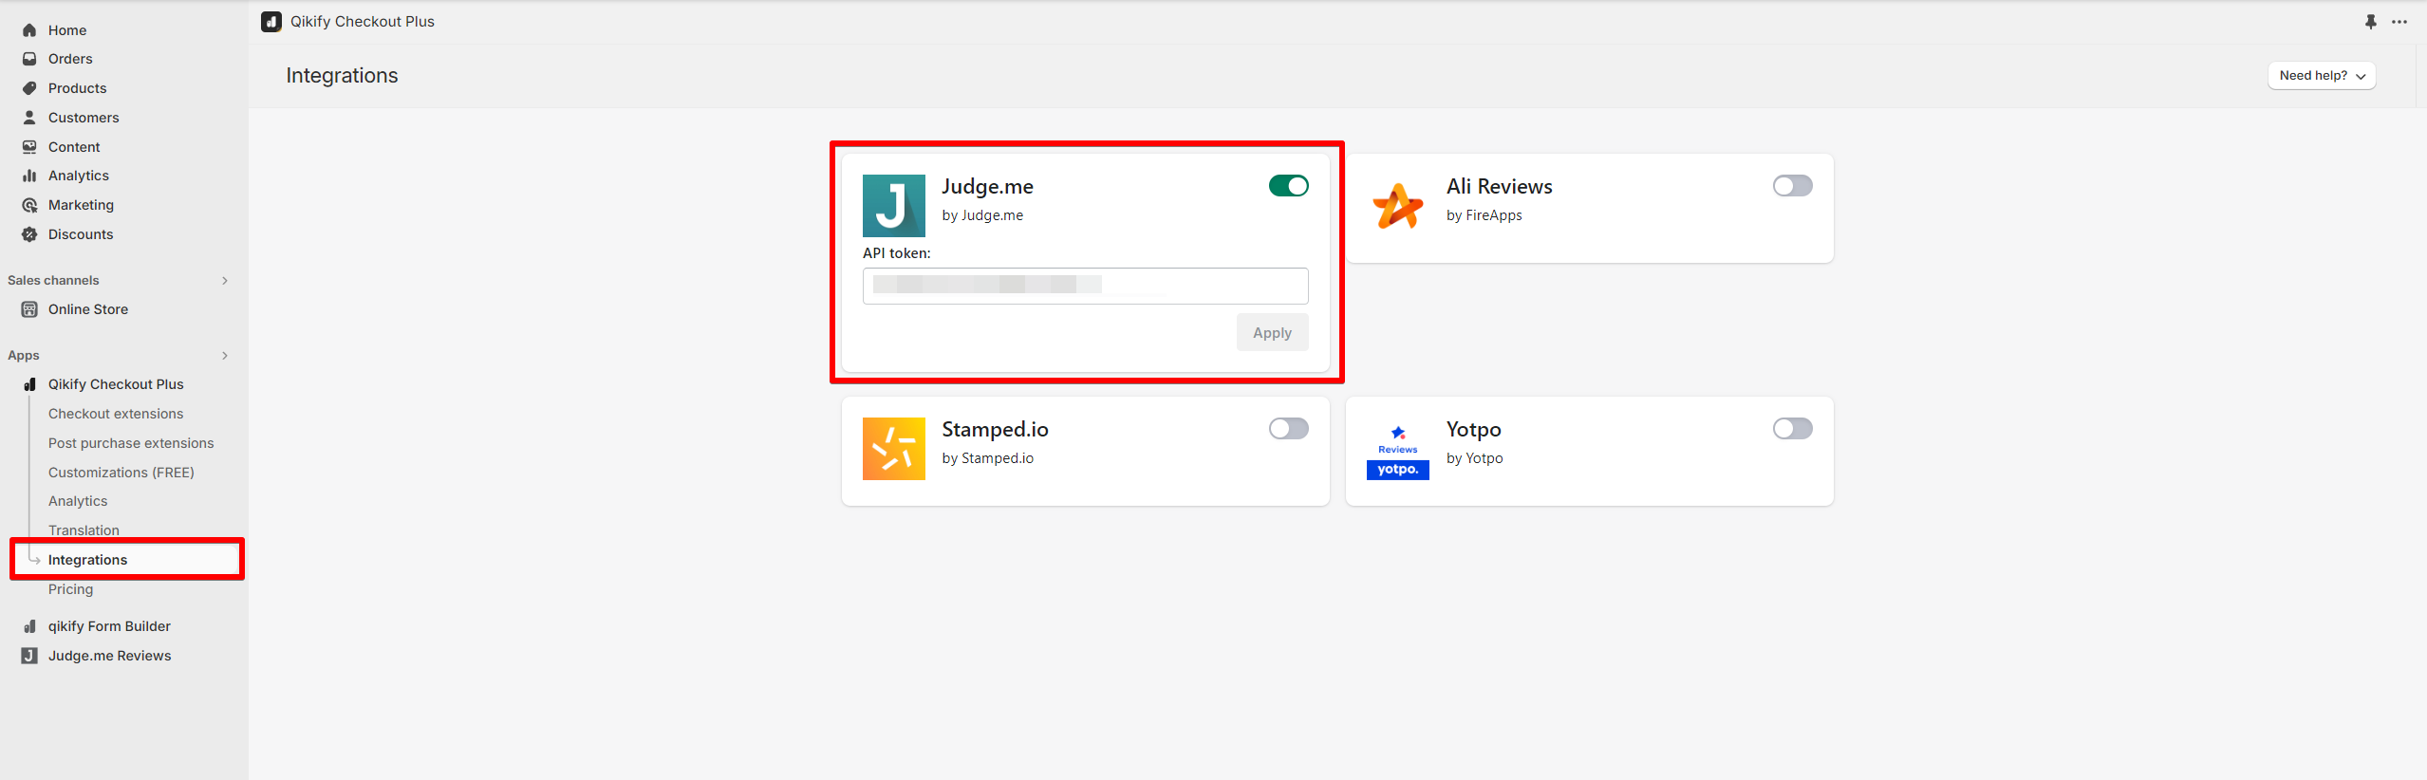Click the Yotpo card title
The image size is (2427, 780).
[x=1474, y=430]
